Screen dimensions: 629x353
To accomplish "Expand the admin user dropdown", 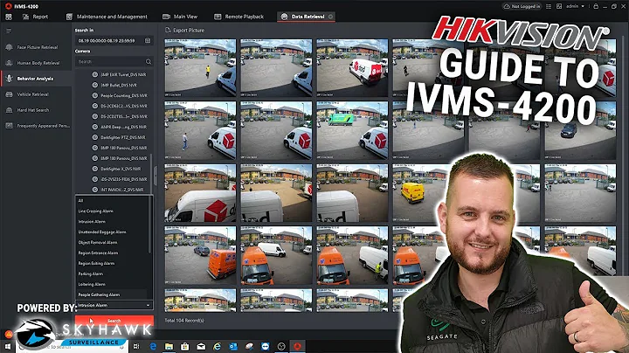I will point(575,6).
